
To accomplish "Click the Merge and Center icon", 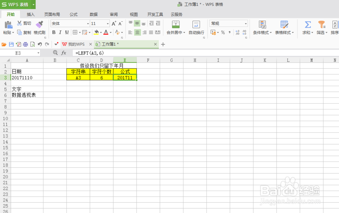I will [176, 24].
